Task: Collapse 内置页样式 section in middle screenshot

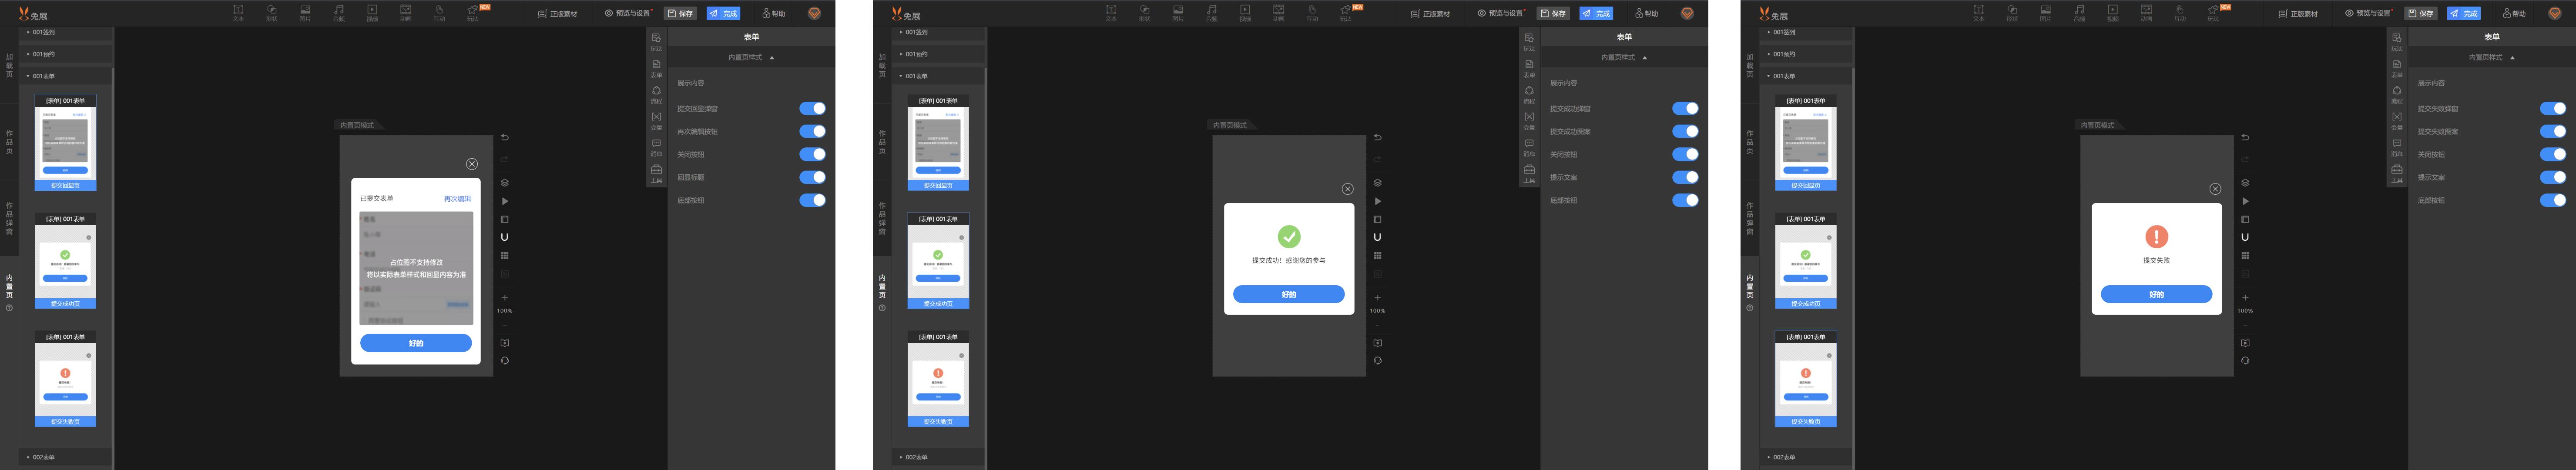Action: coord(1624,57)
